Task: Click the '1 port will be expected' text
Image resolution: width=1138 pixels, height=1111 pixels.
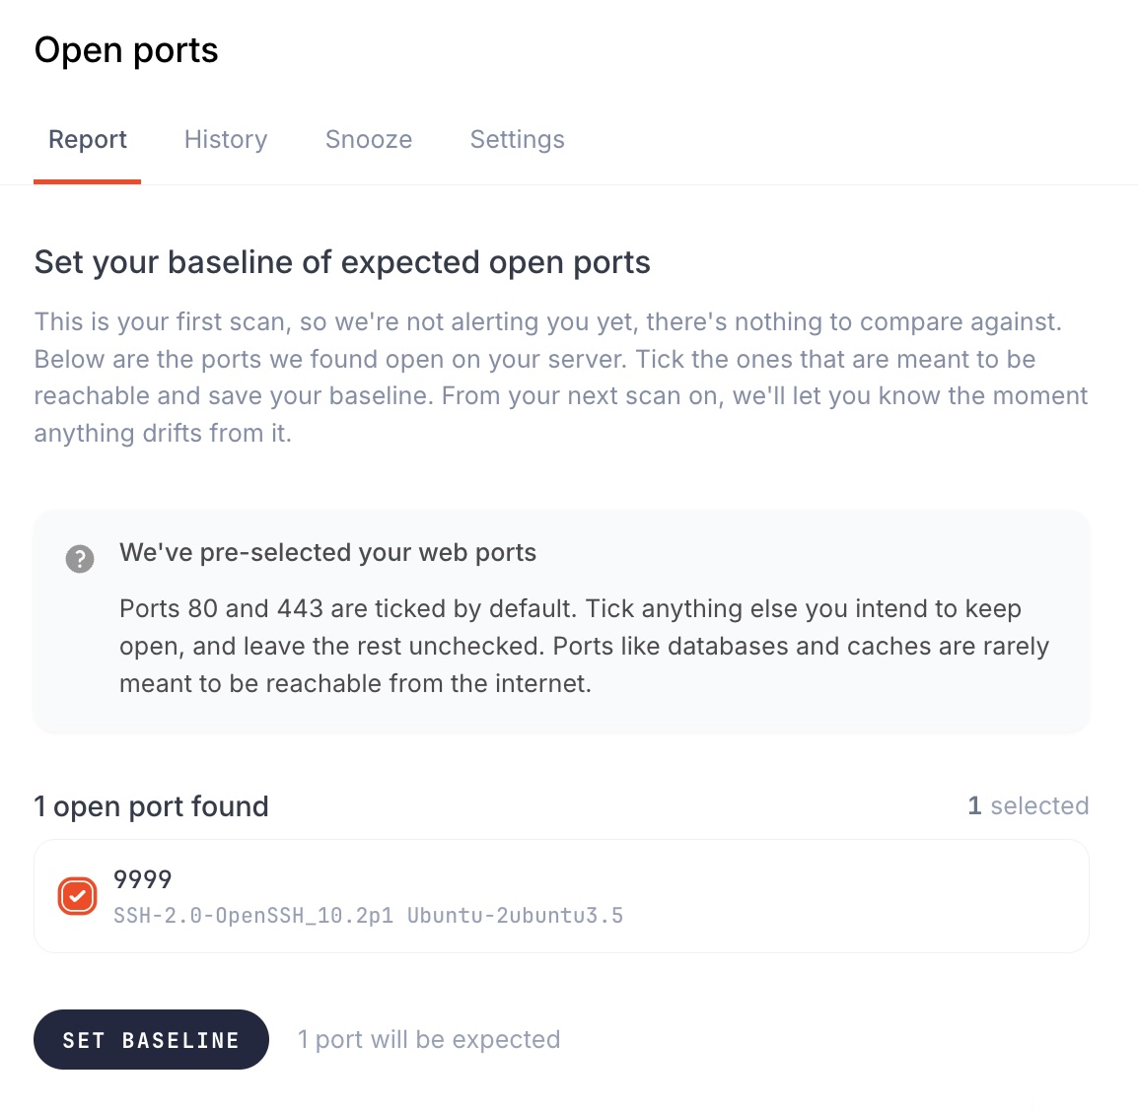Action: tap(429, 1039)
